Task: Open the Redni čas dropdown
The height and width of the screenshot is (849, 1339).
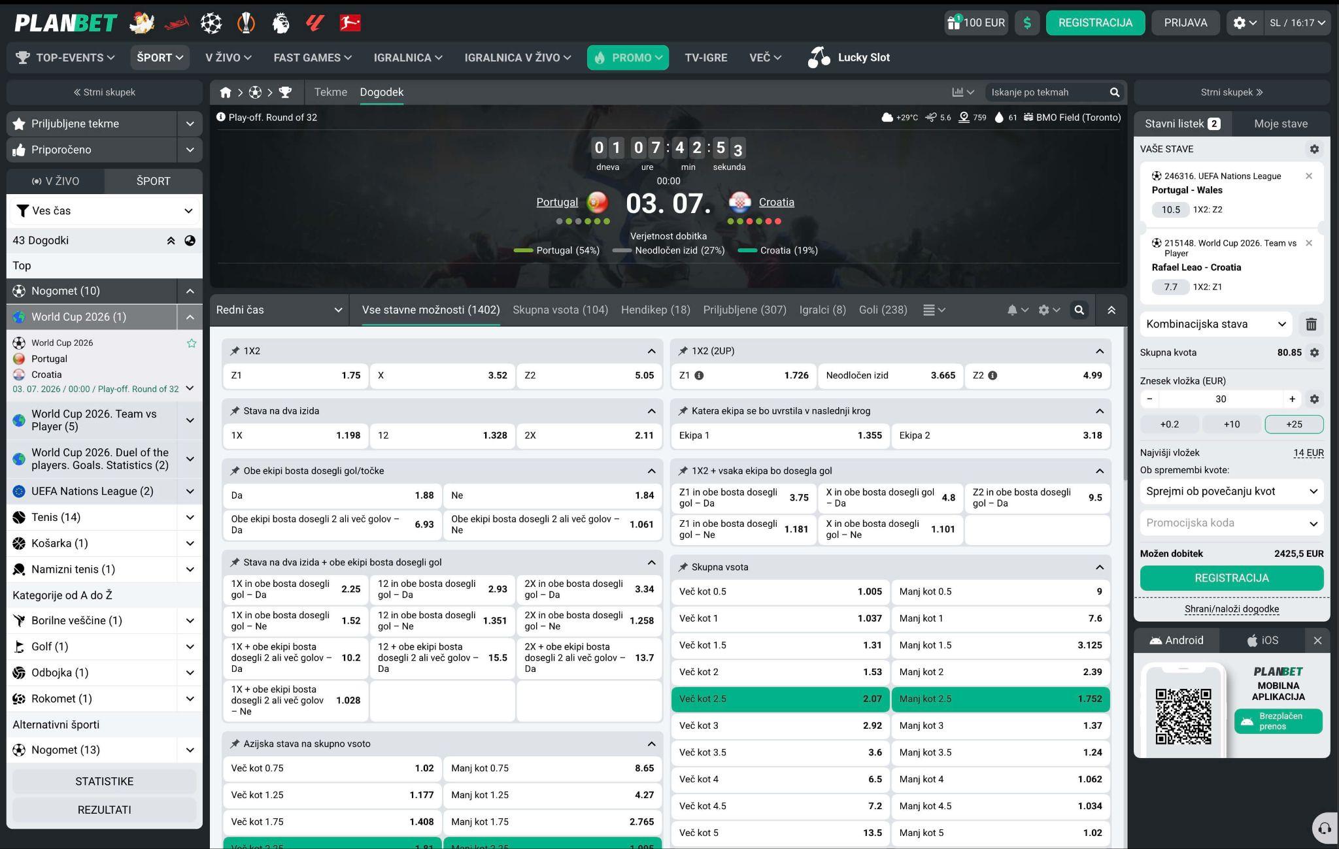Action: 279,310
